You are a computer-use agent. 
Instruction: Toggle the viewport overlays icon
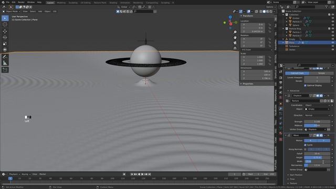(248, 12)
